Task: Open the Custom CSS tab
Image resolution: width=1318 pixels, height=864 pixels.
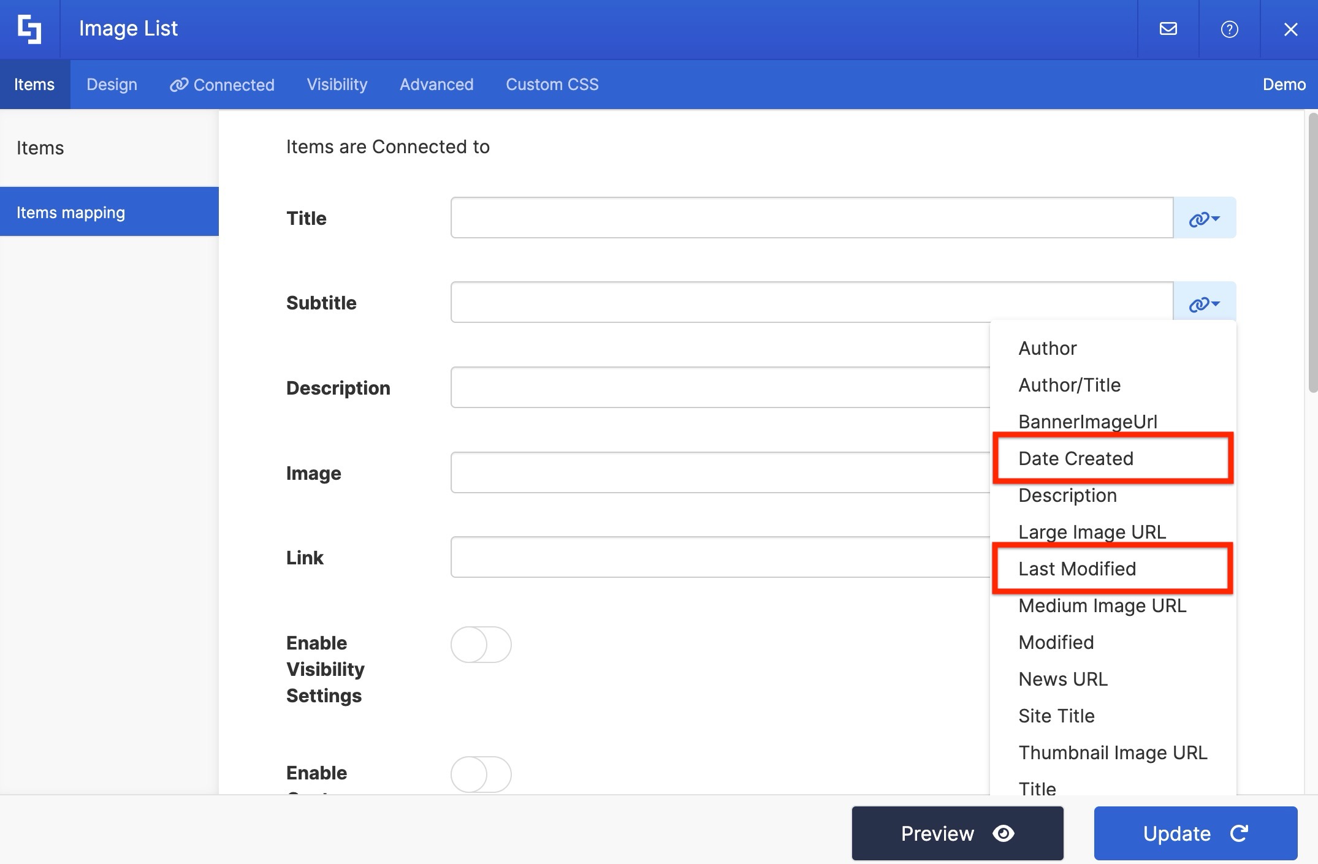Action: [552, 85]
